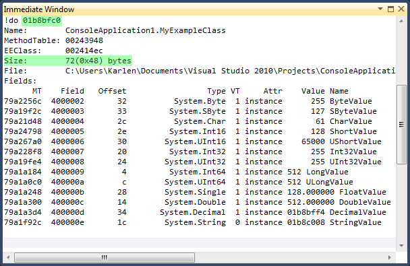Click the System.Double type entry
Viewport: 410px width, 266px height.
195,202
